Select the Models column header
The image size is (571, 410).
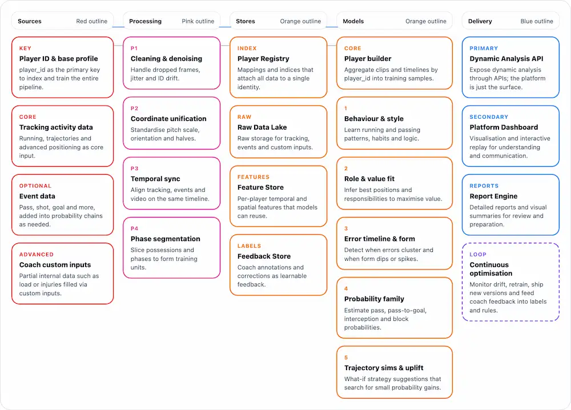click(394, 21)
